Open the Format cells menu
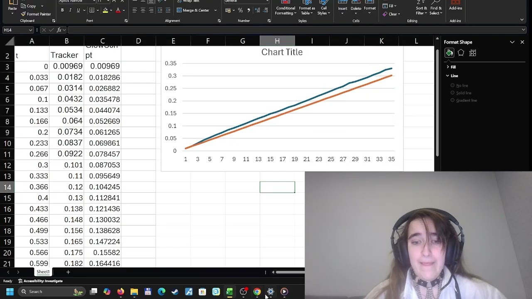This screenshot has height=299, width=532. pyautogui.click(x=370, y=8)
